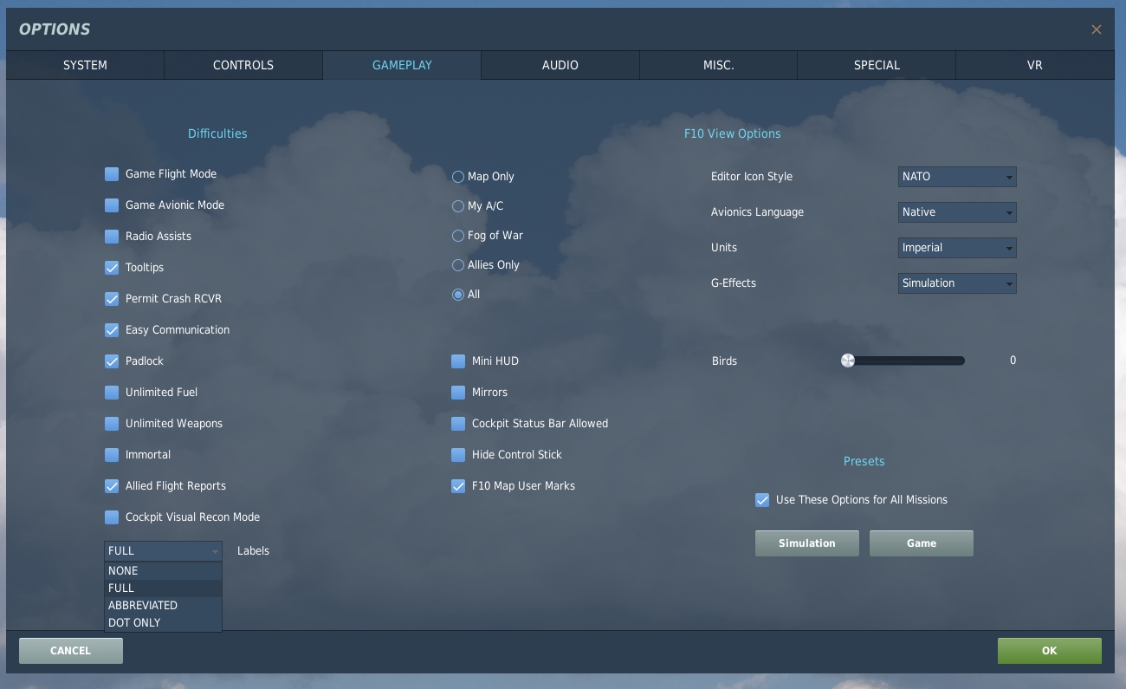Toggle Radio Assists checkbox

click(112, 237)
